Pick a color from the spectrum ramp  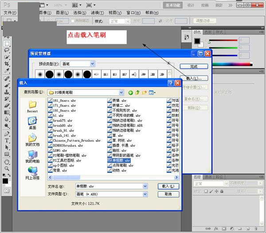(x=232, y=64)
